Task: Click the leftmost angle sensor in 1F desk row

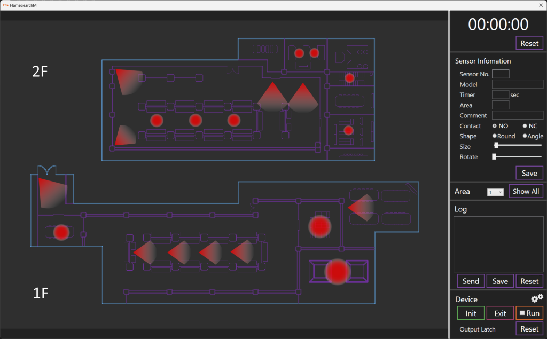Action: coord(144,252)
